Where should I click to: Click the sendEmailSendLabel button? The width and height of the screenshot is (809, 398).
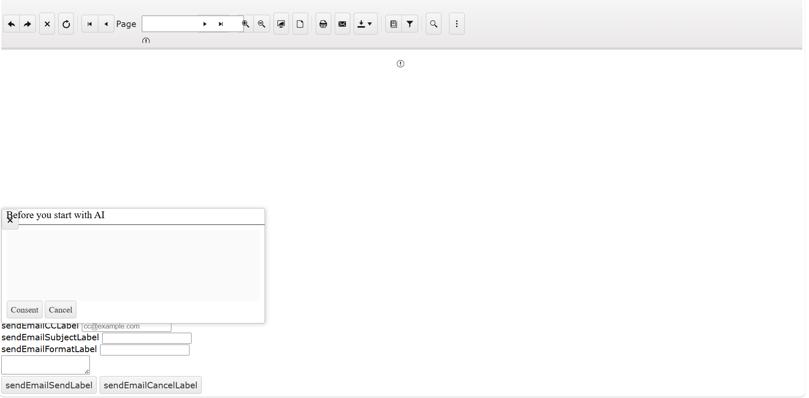point(49,385)
